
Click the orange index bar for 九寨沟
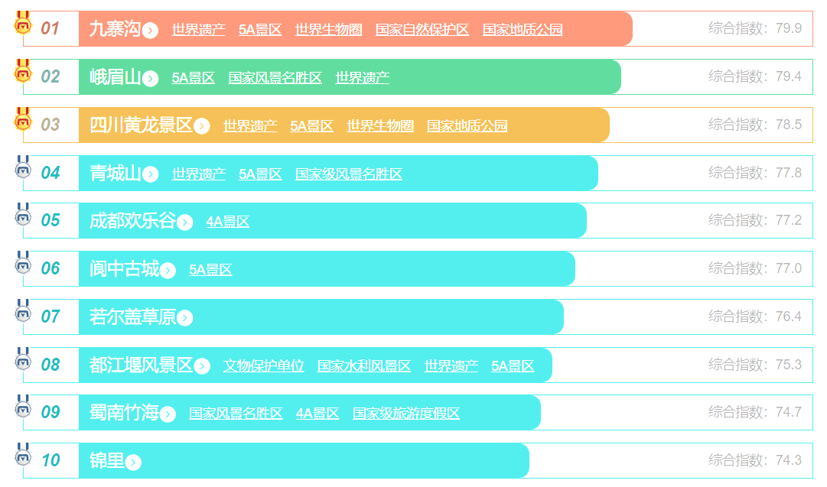pos(597,29)
